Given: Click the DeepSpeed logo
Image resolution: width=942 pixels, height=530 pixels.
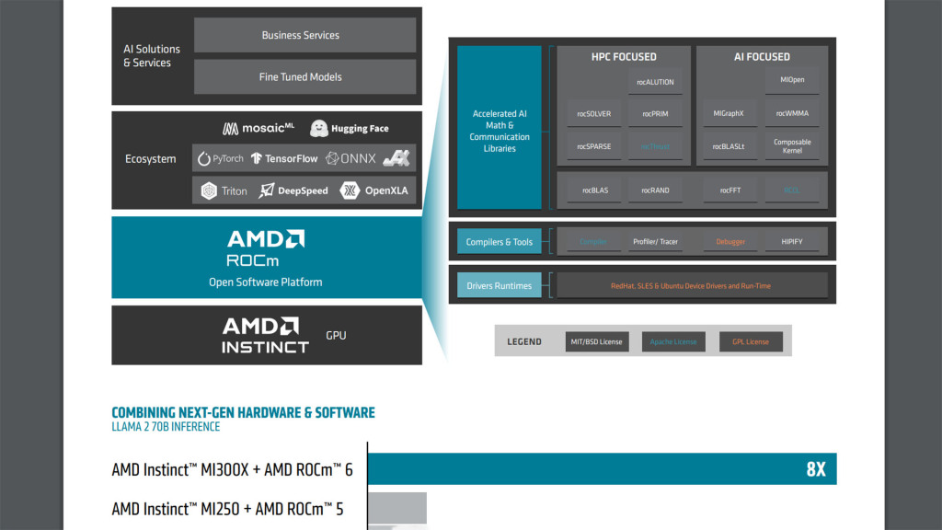Looking at the screenshot, I should pyautogui.click(x=293, y=190).
